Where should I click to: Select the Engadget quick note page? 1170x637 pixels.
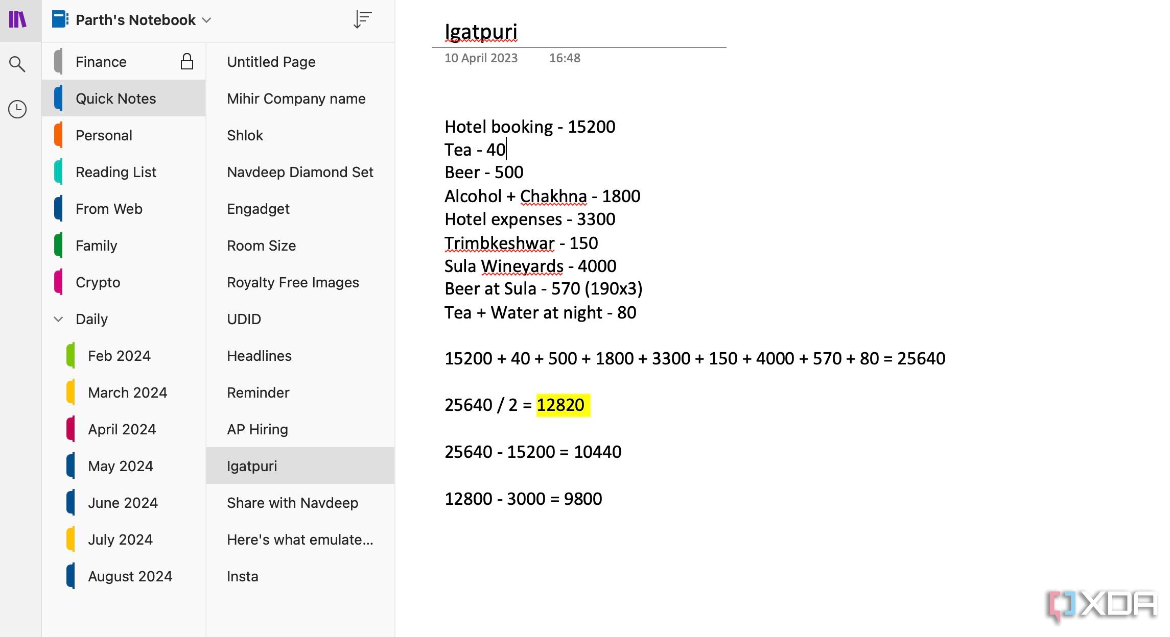(259, 209)
